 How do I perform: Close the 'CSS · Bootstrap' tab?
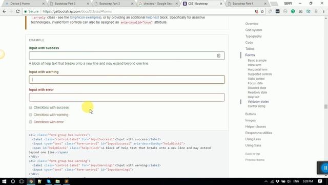coord(221,4)
